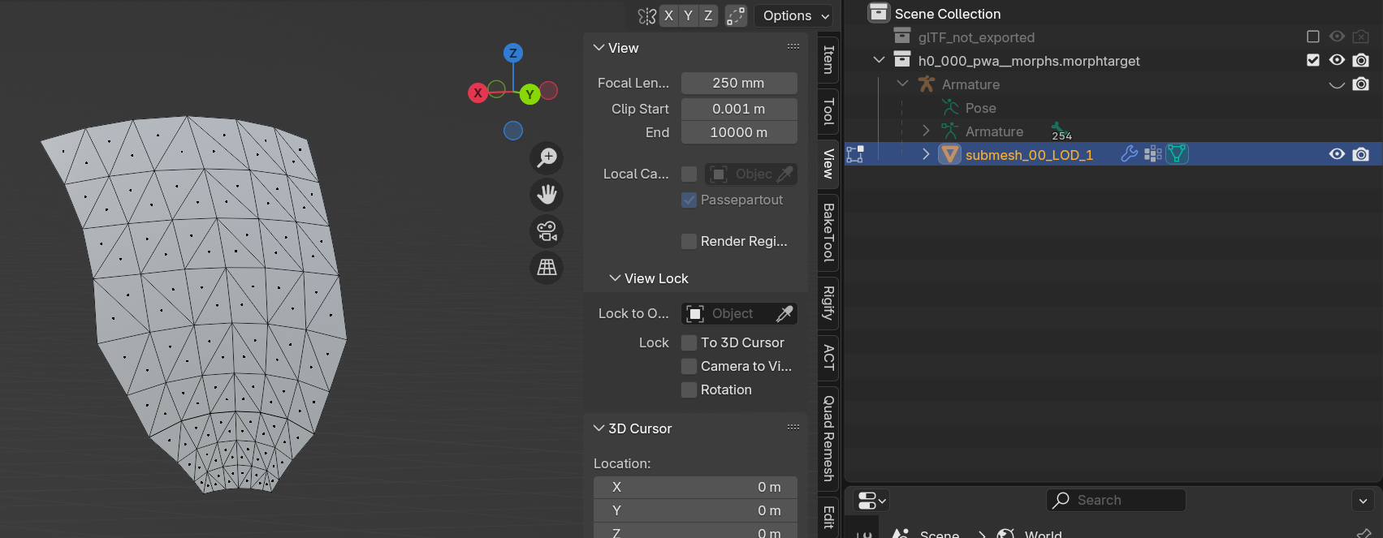The image size is (1383, 538).
Task: Hide submesh_00_LOD_1 using its eye icon
Action: pyautogui.click(x=1337, y=154)
